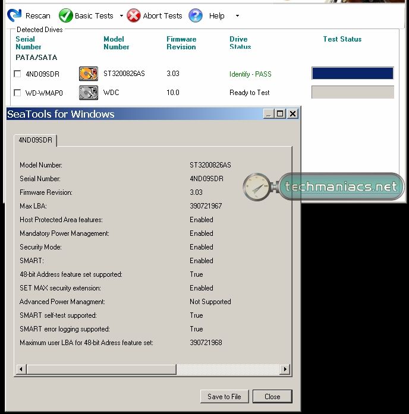Click the Firmware Revision column header
Image resolution: width=409 pixels, height=414 pixels.
coord(181,43)
